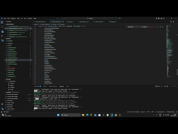Navigate back with the title bar arrow
This screenshot has width=178, height=134.
57,18
